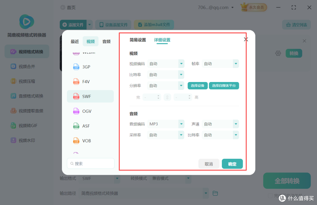
Task: Click the 选择自媒体平台 button
Action: pos(224,86)
